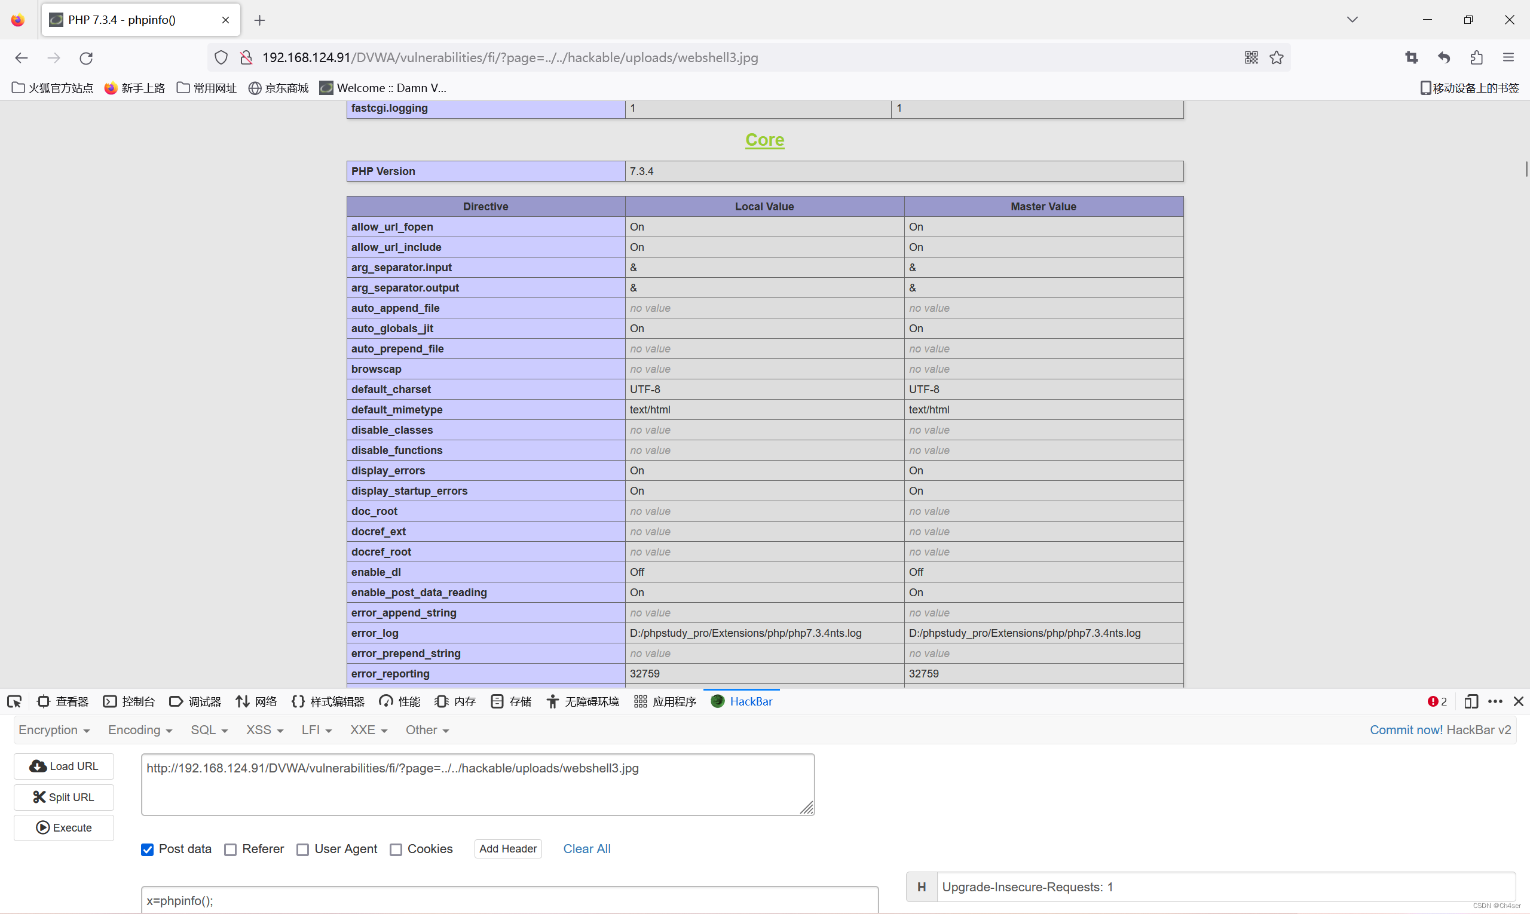
Task: Click the Clear All link
Action: pyautogui.click(x=587, y=849)
